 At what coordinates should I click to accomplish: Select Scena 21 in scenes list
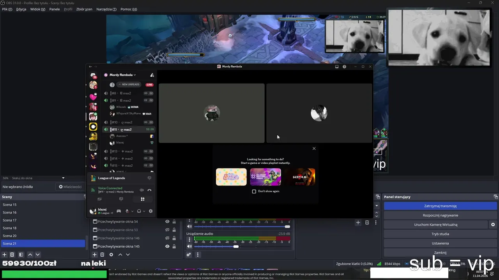pos(42,243)
